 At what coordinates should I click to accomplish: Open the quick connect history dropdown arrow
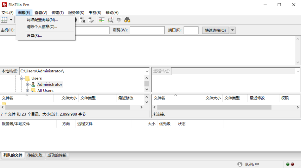point(233,30)
